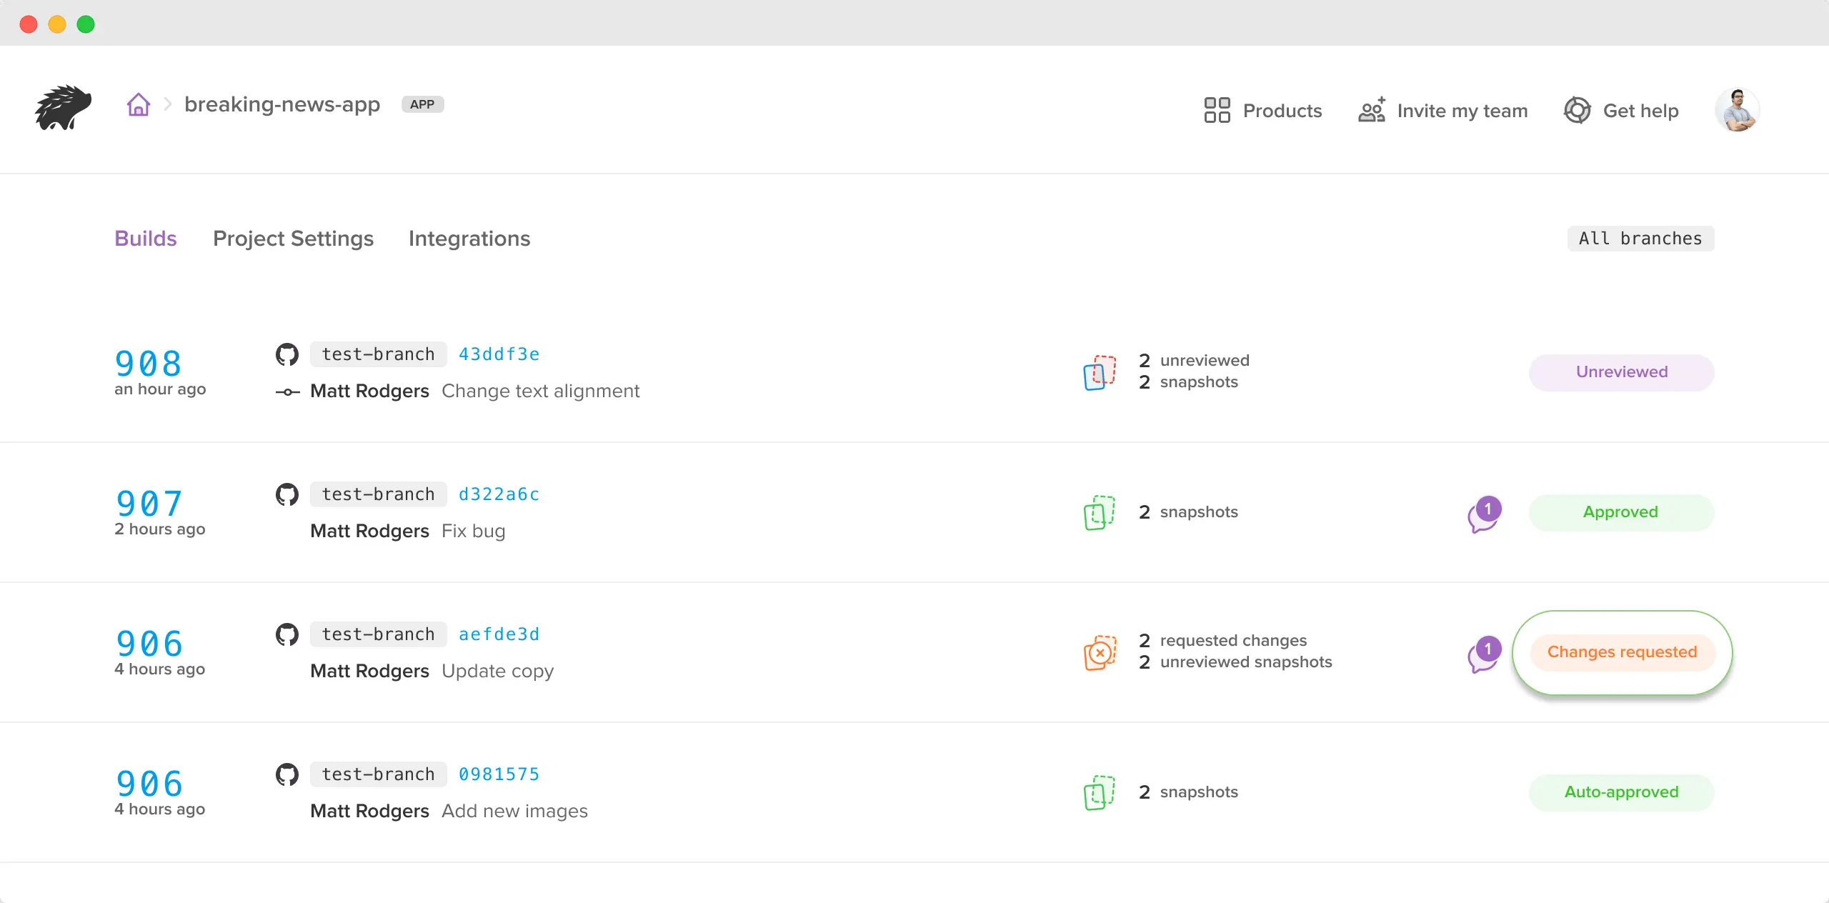Click the hedgehog logo icon

(x=63, y=108)
